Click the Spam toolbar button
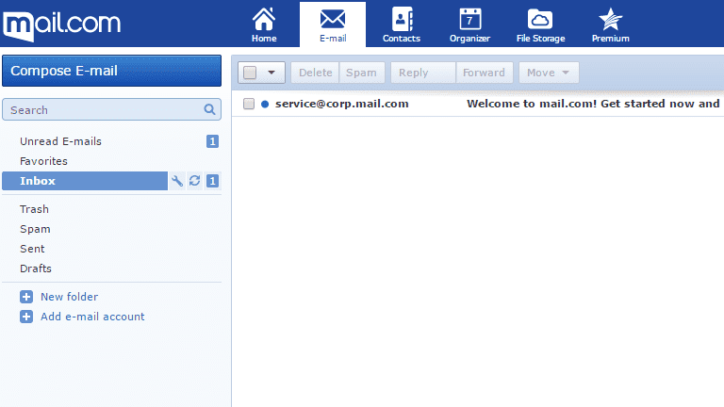The height and width of the screenshot is (407, 724). (362, 73)
